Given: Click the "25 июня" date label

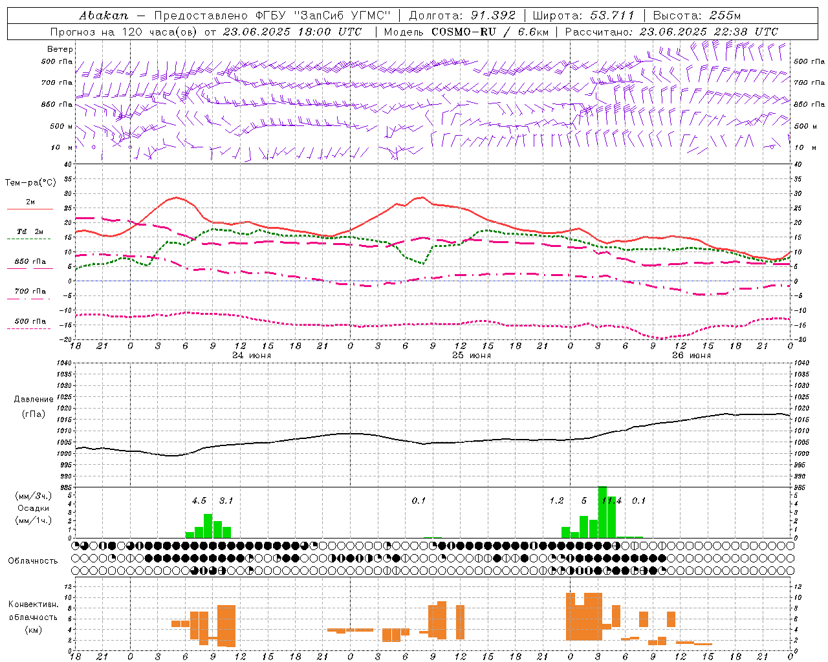Looking at the screenshot, I should point(471,356).
